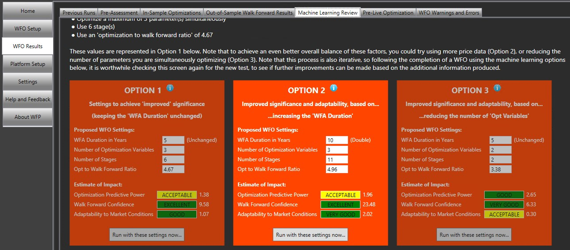Select the Machine Learning Review tab
The height and width of the screenshot is (250, 570).
[328, 13]
